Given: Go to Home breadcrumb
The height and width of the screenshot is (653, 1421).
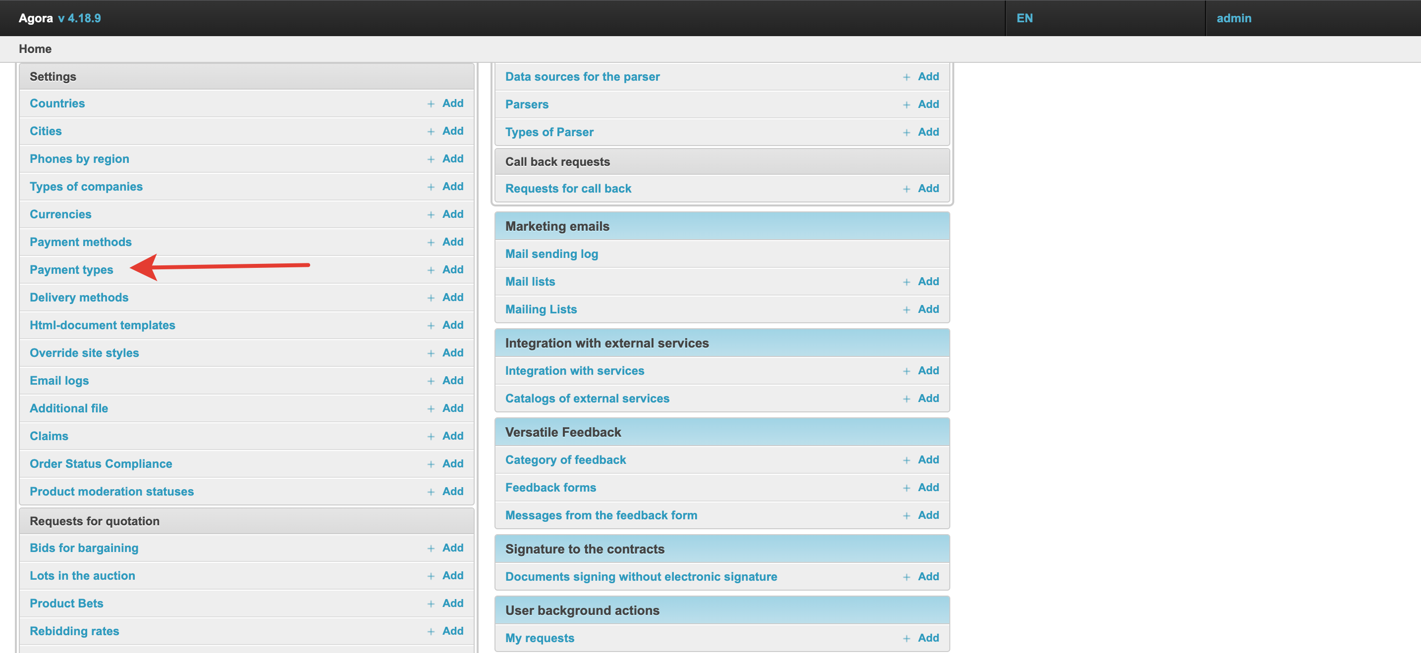Looking at the screenshot, I should 35,49.
